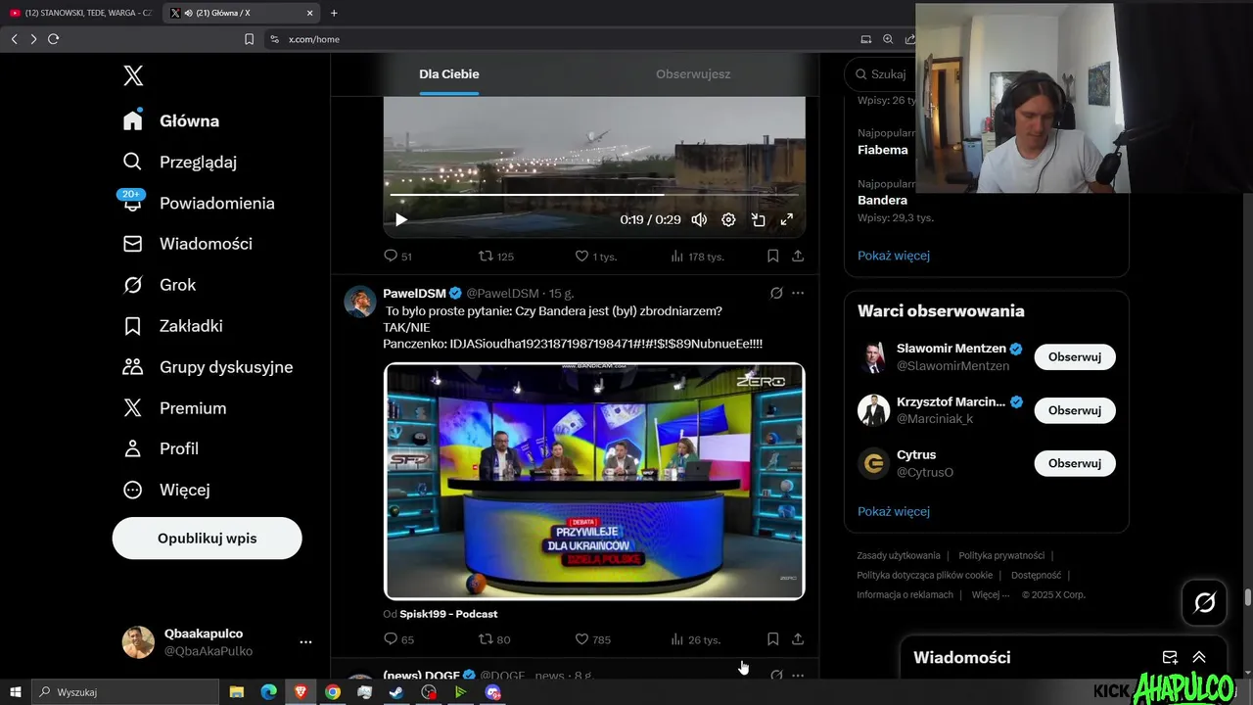Viewport: 1253px width, 705px height.
Task: Bookmark the airplane video post
Action: (772, 257)
